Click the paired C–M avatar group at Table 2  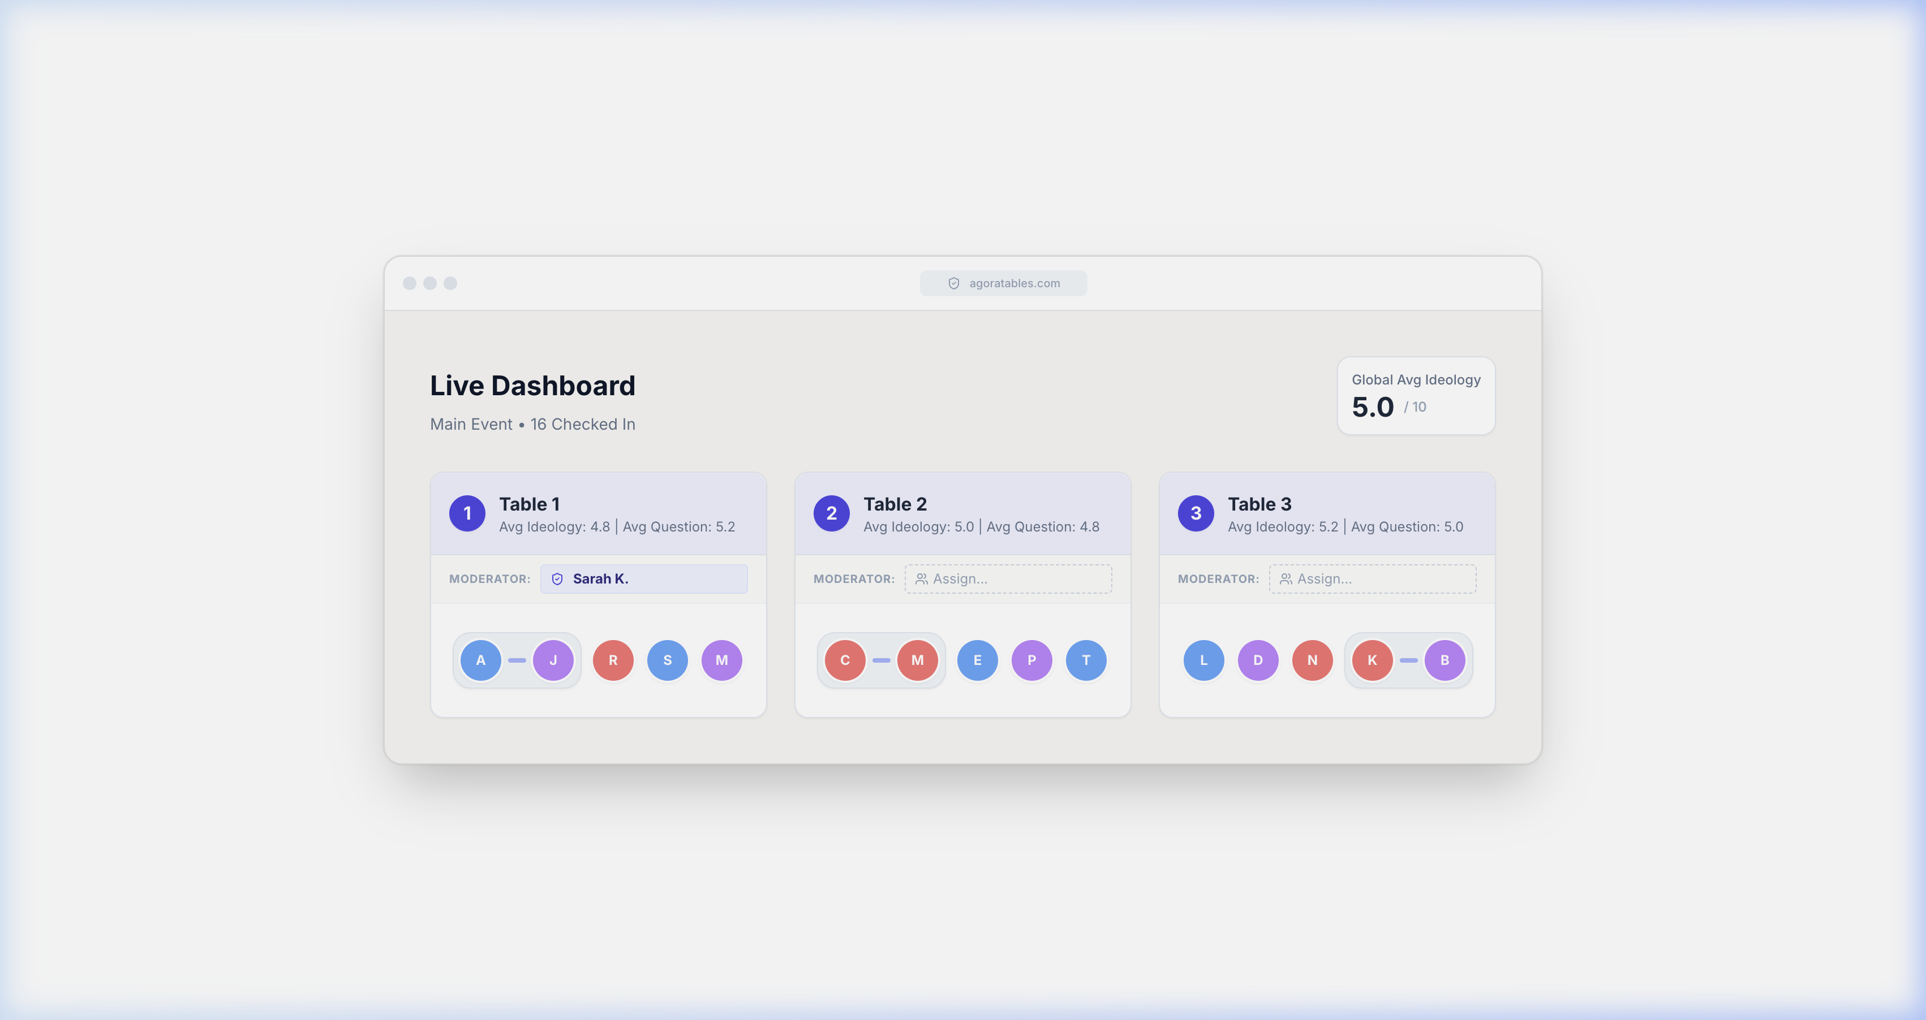(881, 660)
